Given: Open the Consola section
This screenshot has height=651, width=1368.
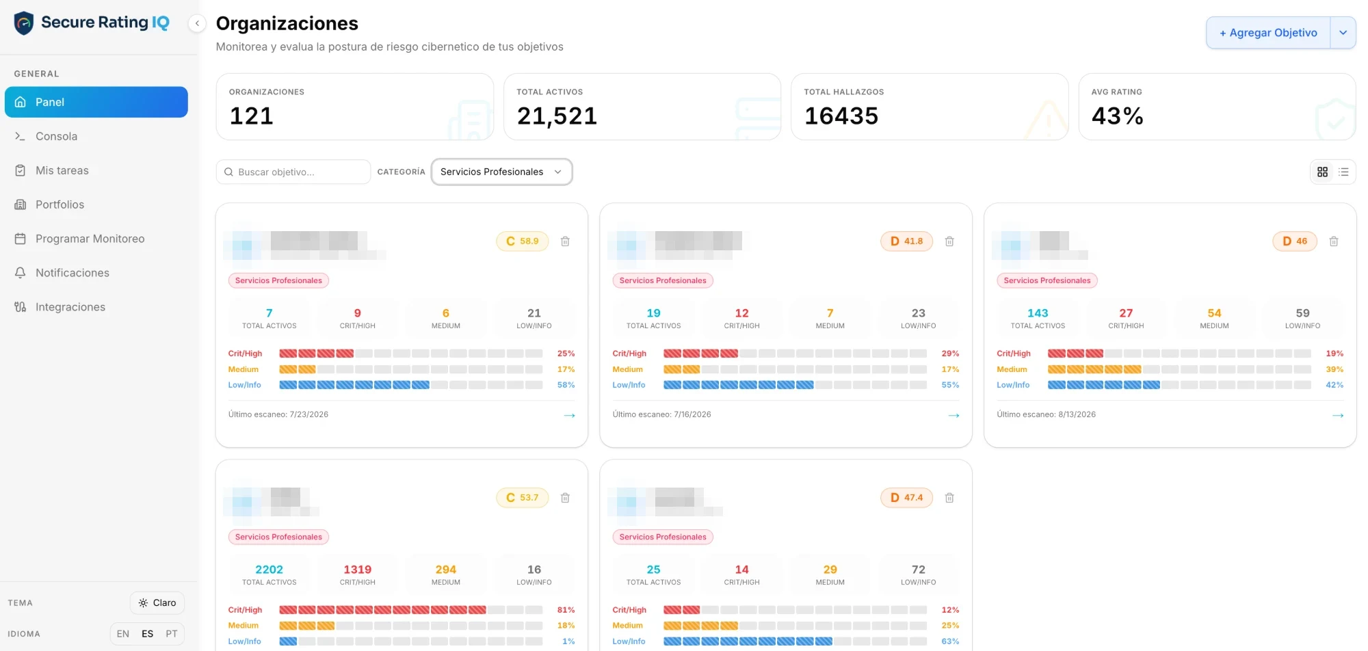Looking at the screenshot, I should point(96,136).
